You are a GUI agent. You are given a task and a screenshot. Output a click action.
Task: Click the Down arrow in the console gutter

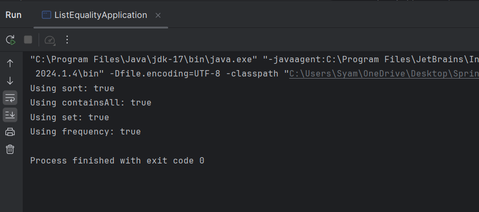(10, 81)
